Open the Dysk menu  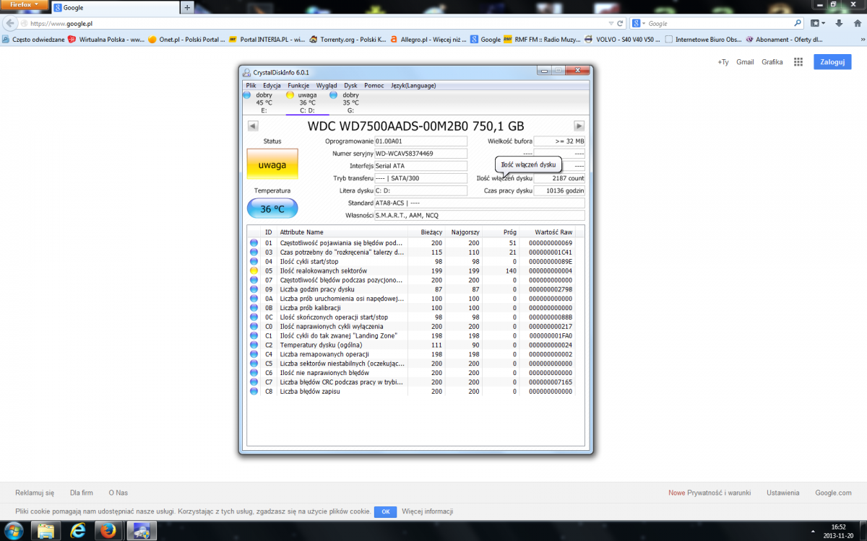pos(350,85)
